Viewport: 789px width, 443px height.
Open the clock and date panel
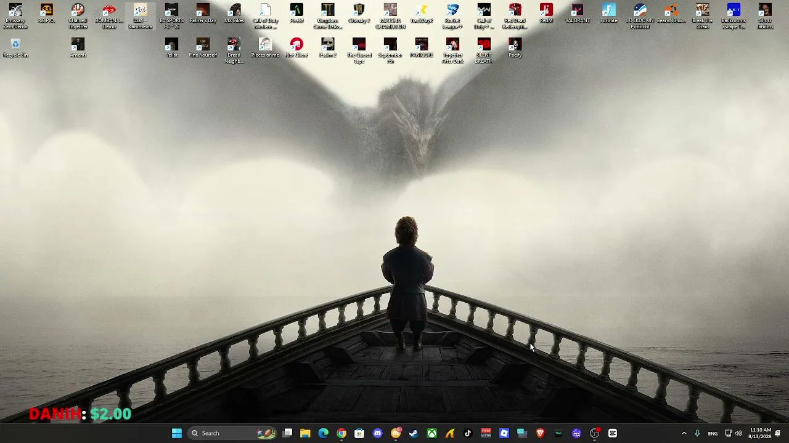[x=759, y=433]
